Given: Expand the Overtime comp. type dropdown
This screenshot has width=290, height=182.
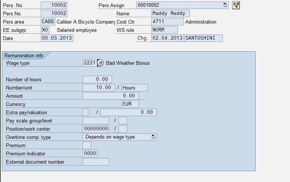Looking at the screenshot, I should coord(153,137).
